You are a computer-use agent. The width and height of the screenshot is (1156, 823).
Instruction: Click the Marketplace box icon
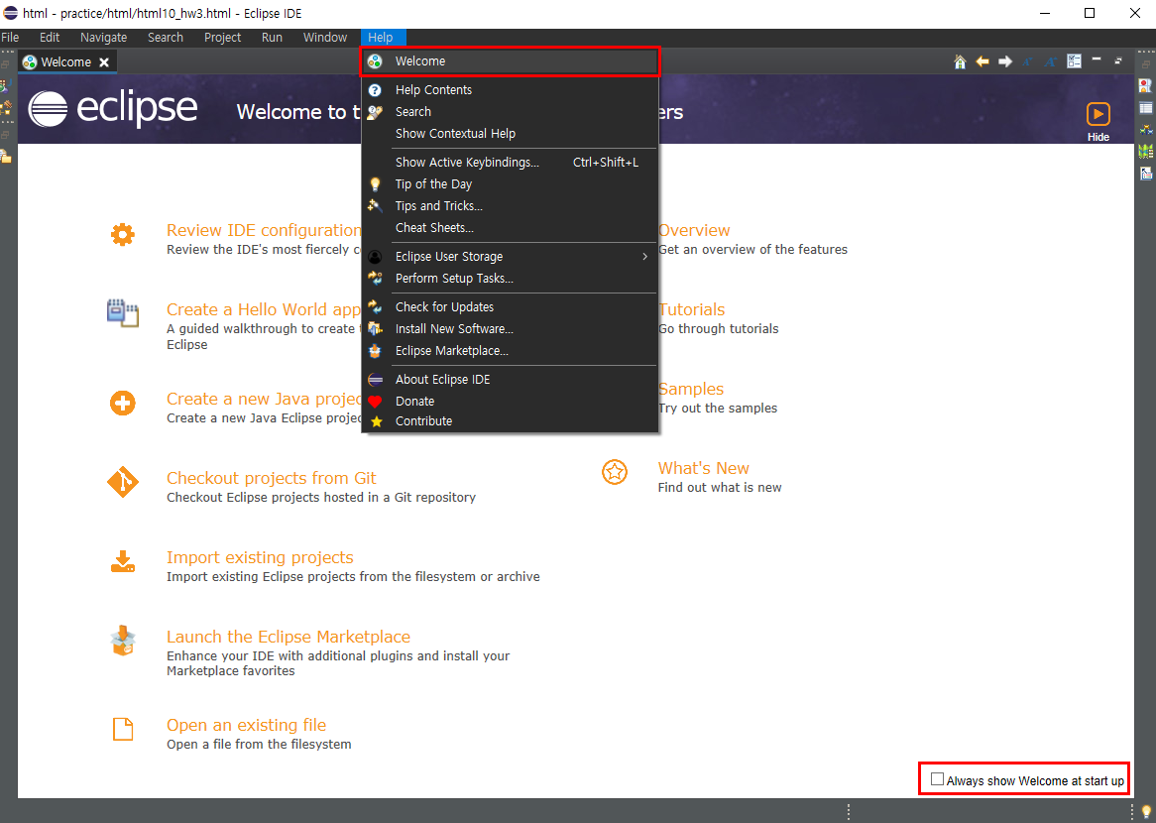pos(122,641)
